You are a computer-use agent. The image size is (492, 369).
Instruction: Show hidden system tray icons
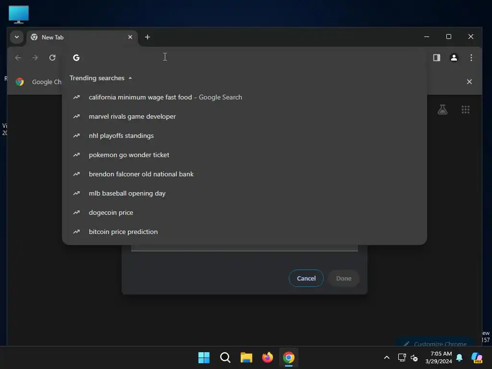point(387,357)
